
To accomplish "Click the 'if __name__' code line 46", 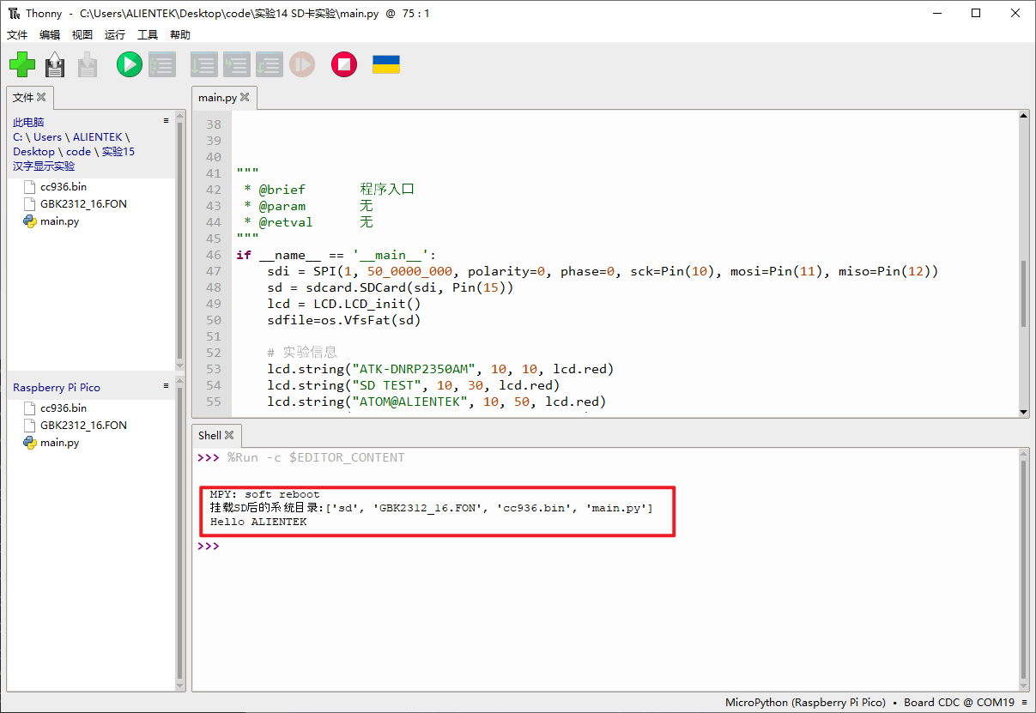I will [336, 255].
